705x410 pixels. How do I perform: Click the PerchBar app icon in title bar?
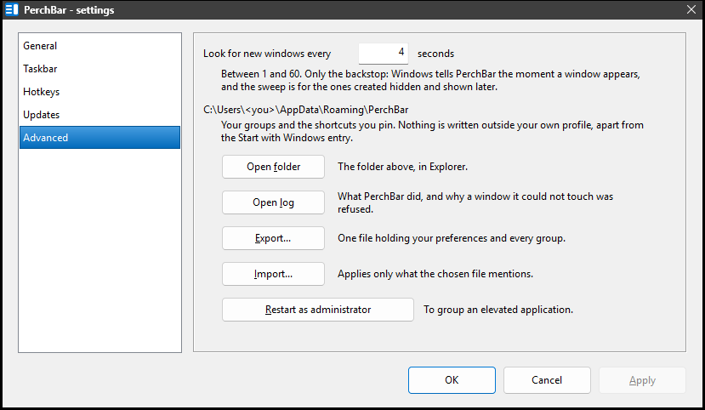click(x=12, y=9)
